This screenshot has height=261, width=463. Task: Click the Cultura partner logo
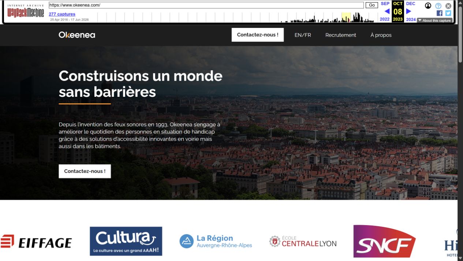coord(126,241)
